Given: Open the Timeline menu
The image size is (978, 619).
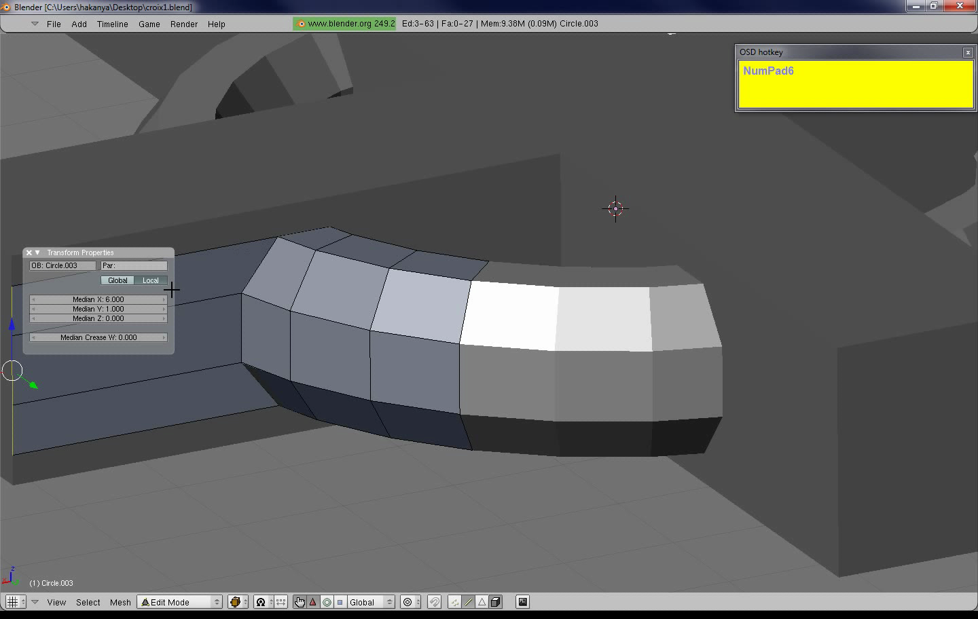Looking at the screenshot, I should pos(112,24).
